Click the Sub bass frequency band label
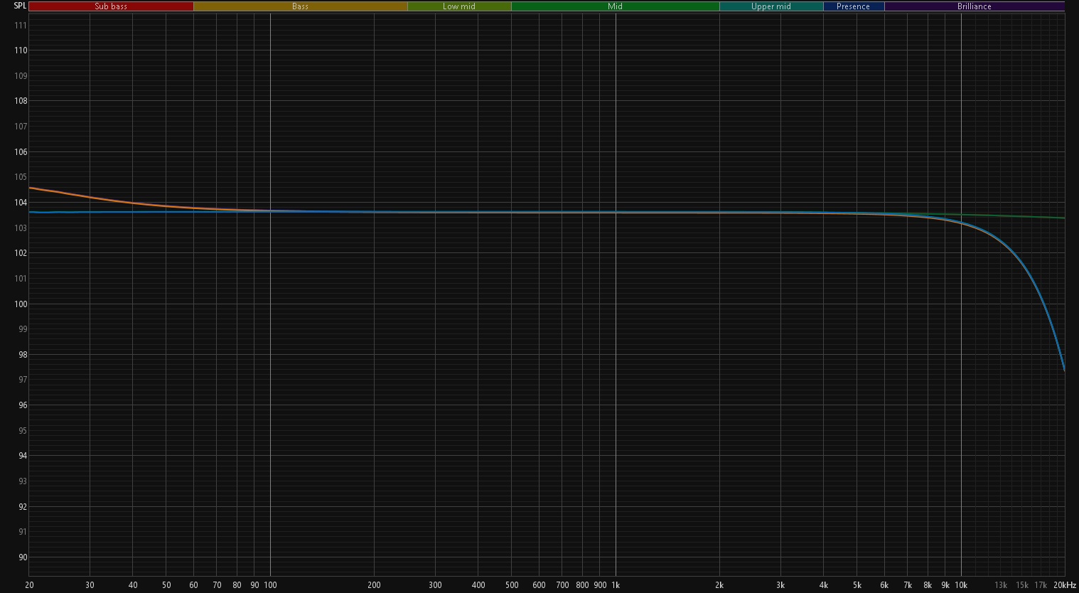This screenshot has height=593, width=1079. [111, 6]
